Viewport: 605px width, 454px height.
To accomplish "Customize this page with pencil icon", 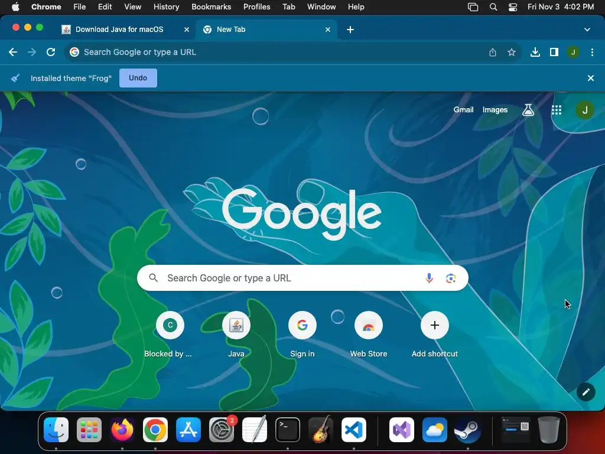I will (x=586, y=393).
